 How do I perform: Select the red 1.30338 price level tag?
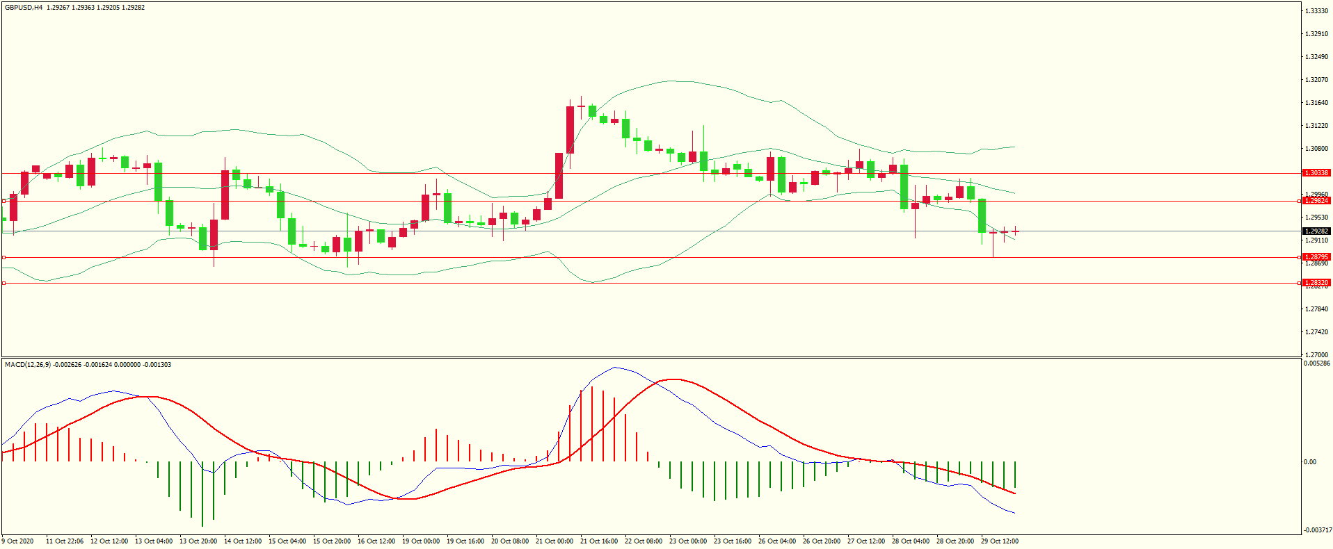tap(1316, 173)
